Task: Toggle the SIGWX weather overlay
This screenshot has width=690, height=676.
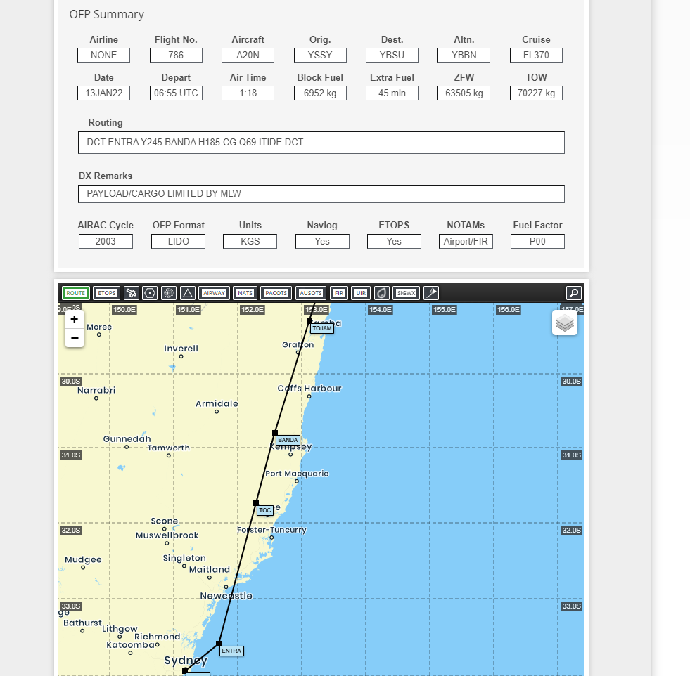Action: coord(406,293)
